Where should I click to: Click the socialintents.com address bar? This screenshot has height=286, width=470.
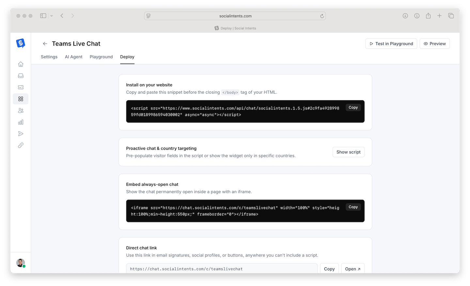tap(235, 16)
